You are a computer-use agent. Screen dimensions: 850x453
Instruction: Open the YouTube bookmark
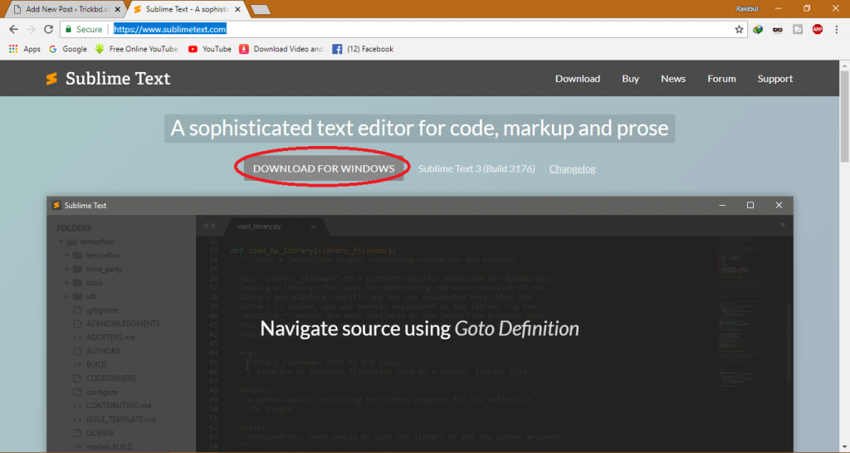(210, 49)
